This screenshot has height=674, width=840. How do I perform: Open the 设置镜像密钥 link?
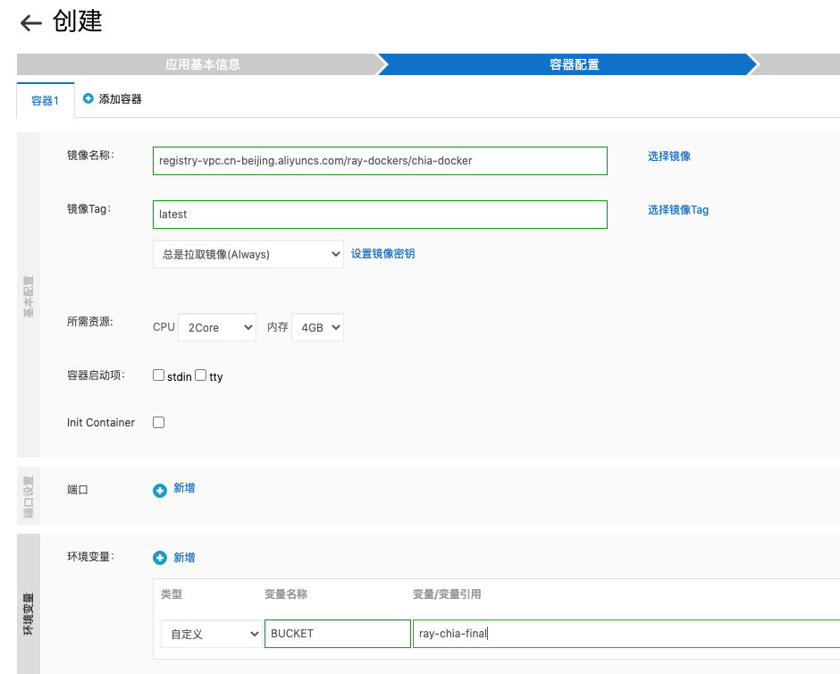[382, 253]
